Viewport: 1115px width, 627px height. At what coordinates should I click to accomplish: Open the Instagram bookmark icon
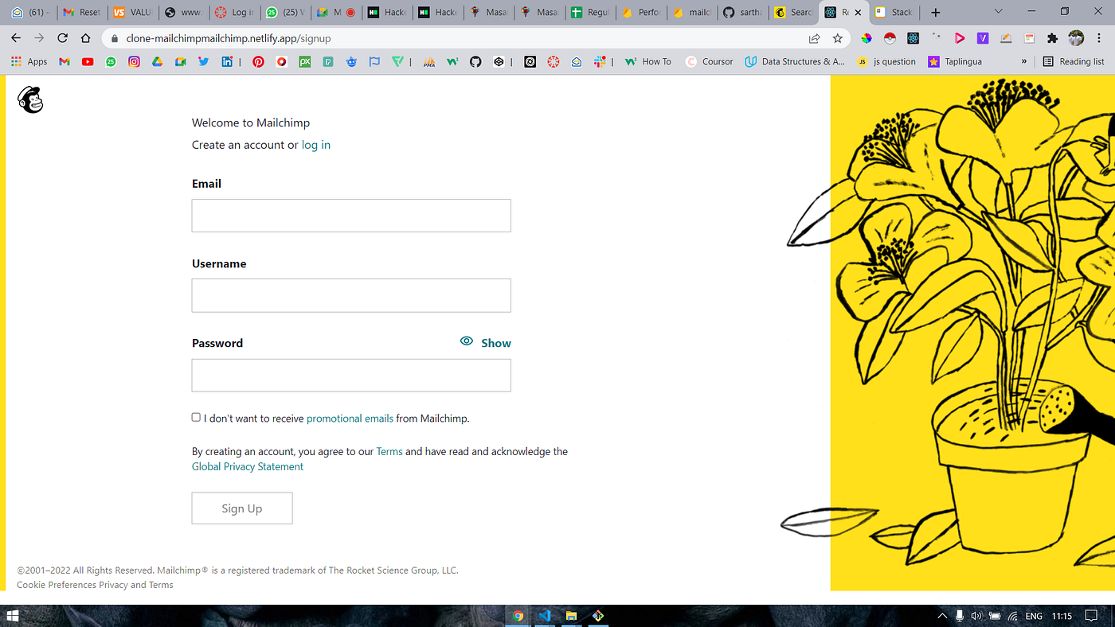pos(134,61)
